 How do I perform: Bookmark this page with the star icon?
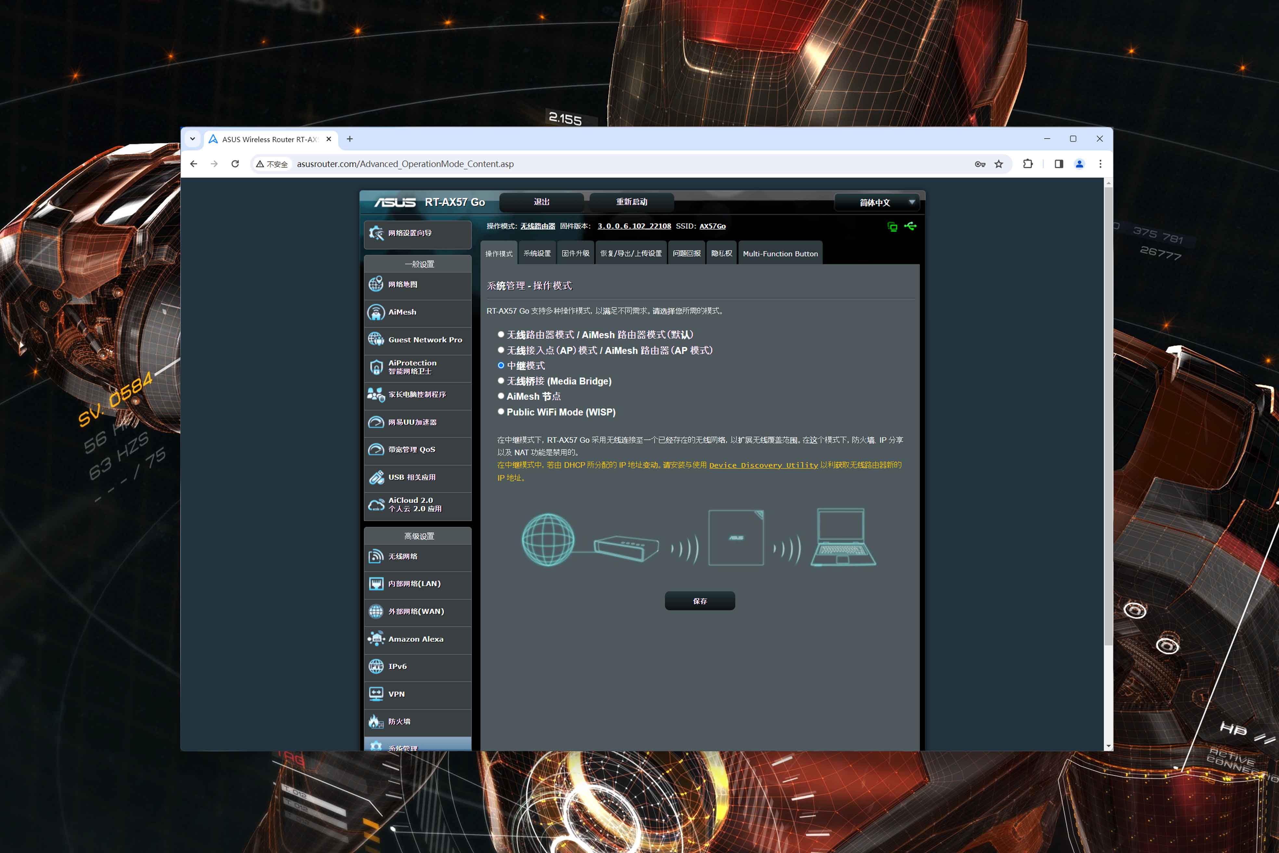[x=998, y=164]
